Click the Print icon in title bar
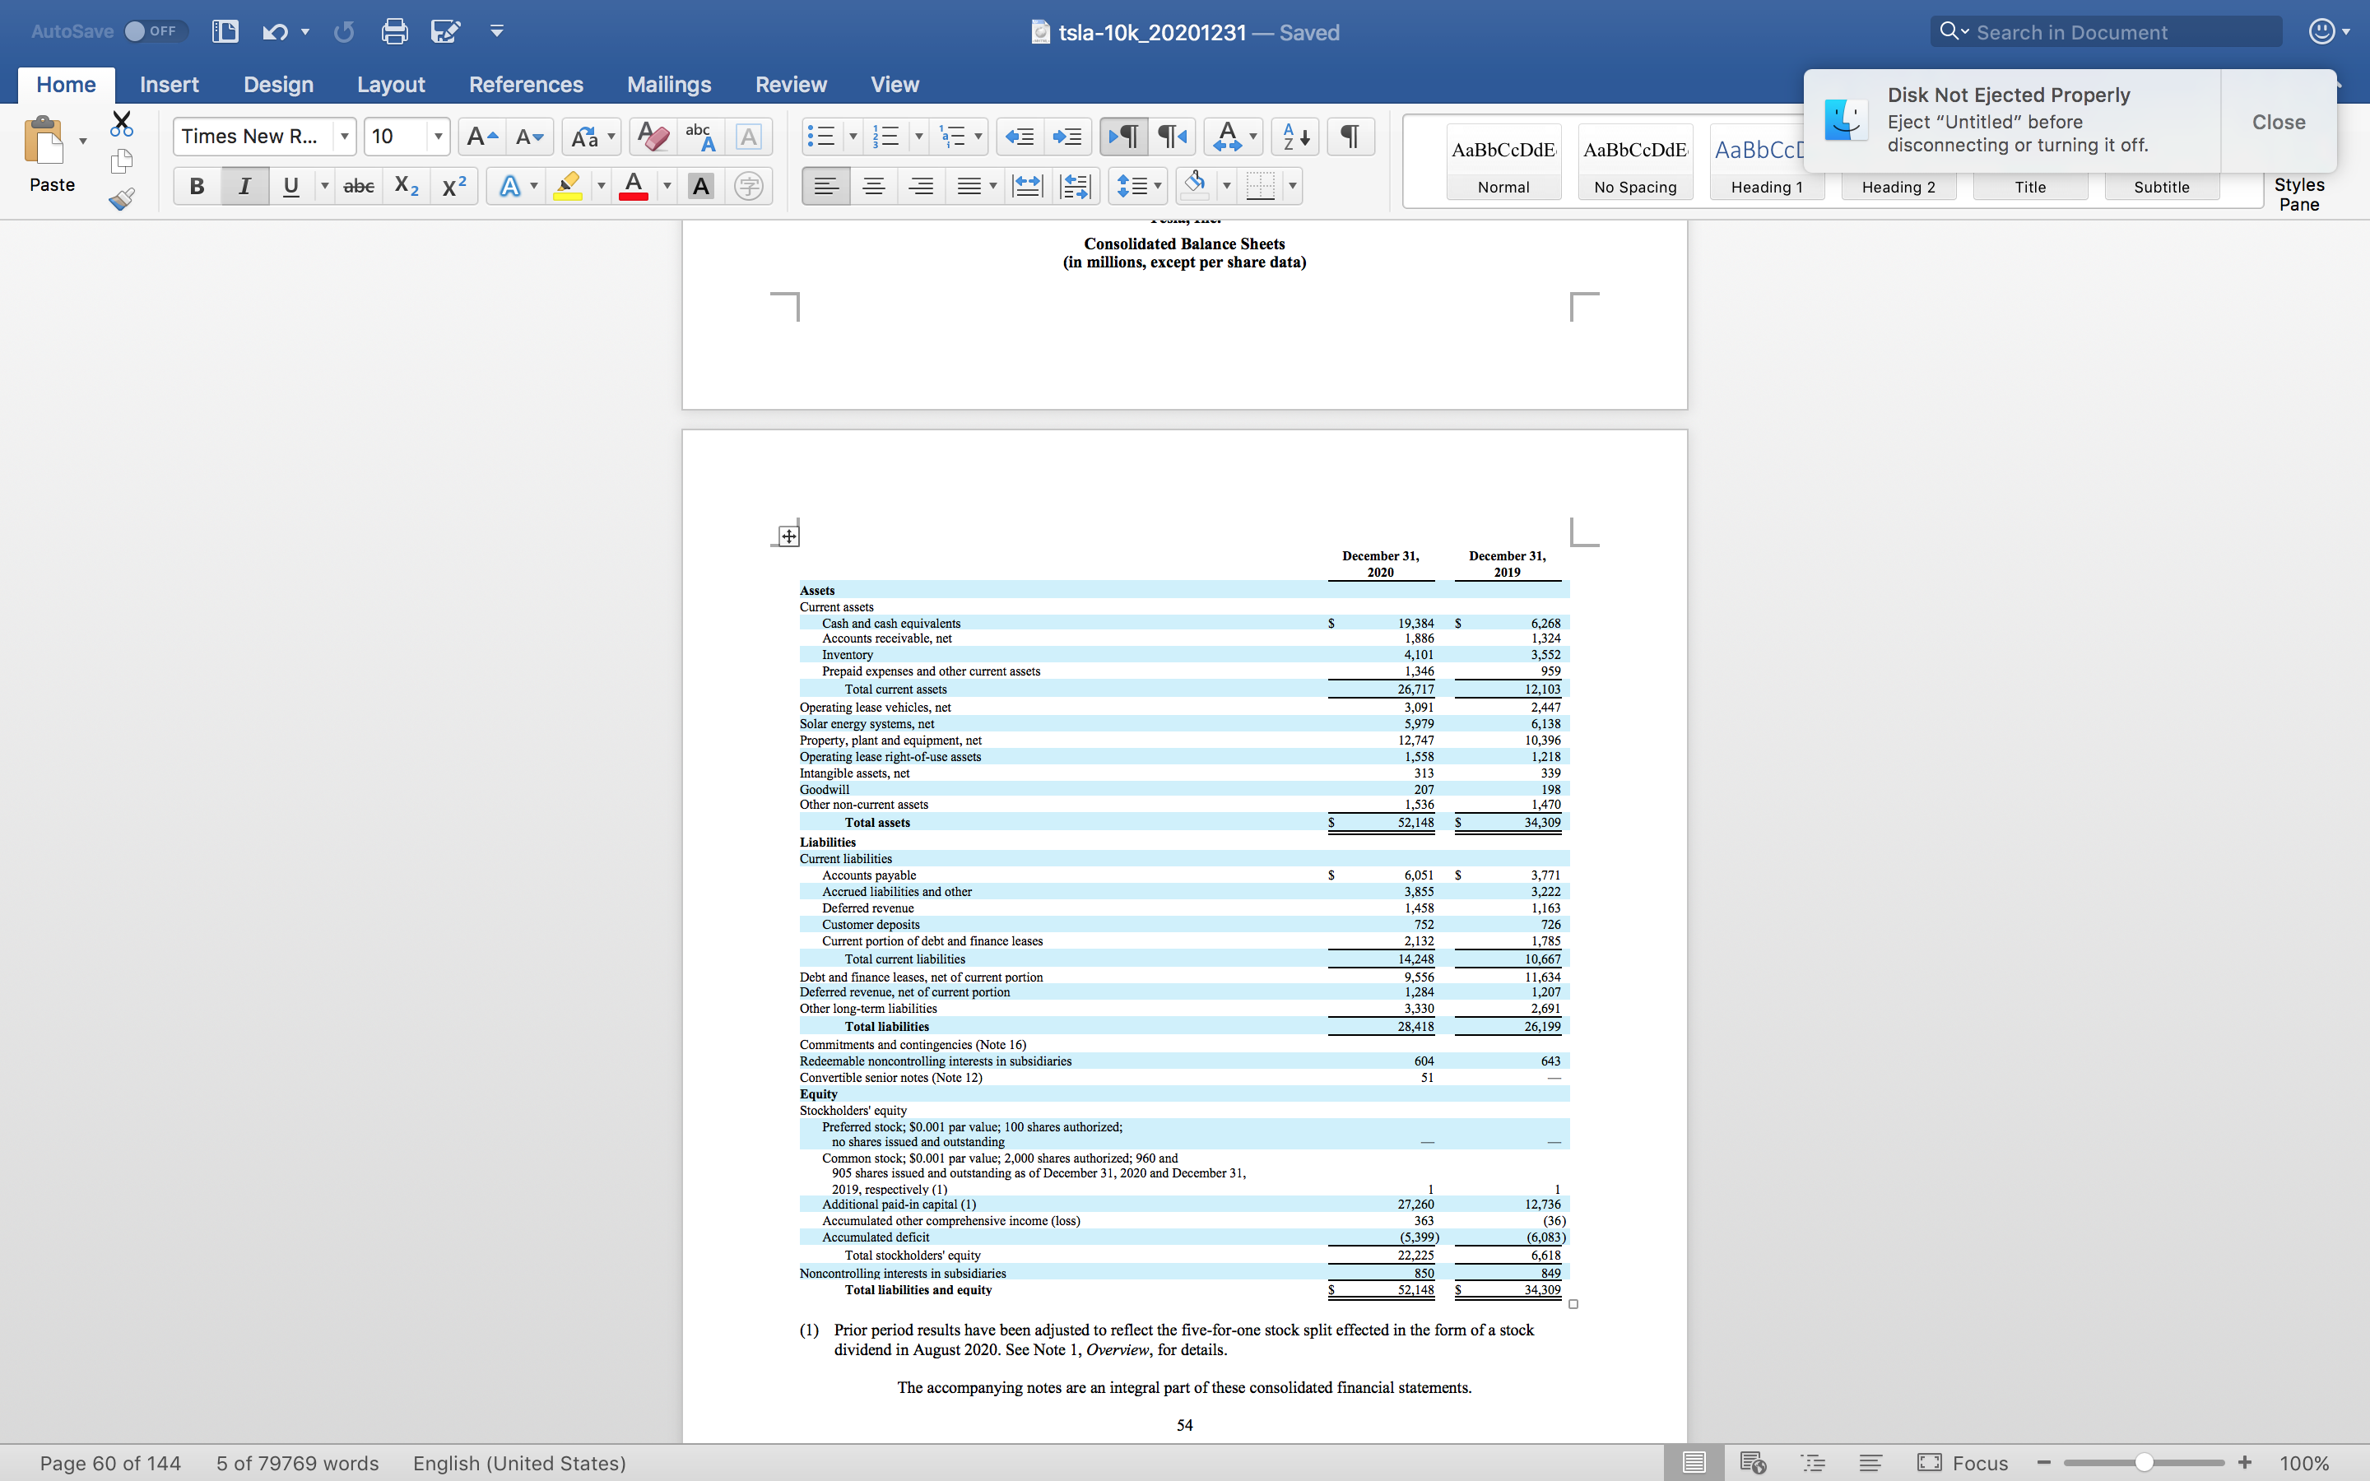2370x1481 pixels. point(393,31)
